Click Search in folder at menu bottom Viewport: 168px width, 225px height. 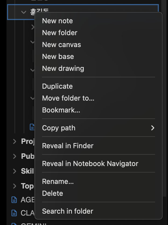[67, 211]
